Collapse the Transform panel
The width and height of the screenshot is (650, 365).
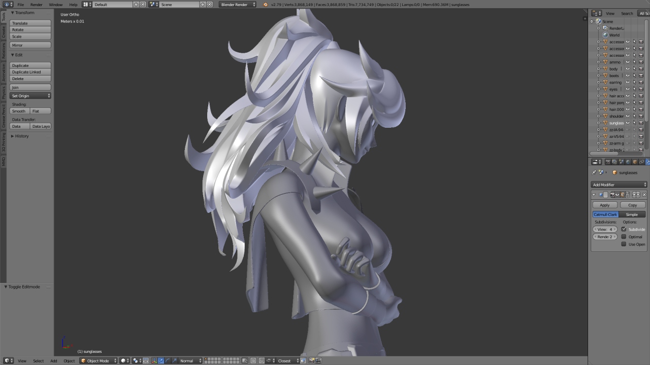(12, 13)
